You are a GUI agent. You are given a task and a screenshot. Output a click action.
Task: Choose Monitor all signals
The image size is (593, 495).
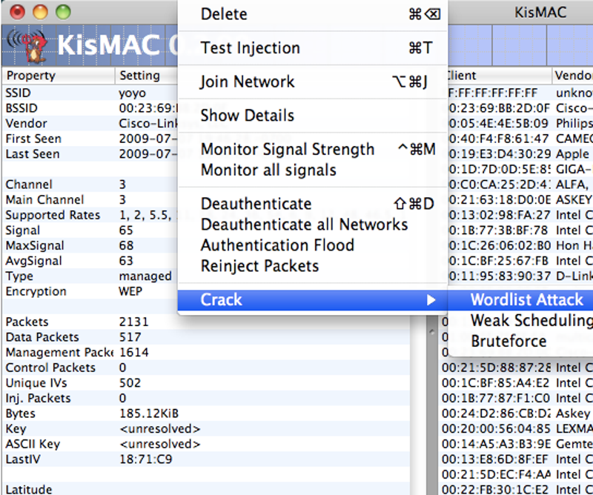pyautogui.click(x=312, y=170)
